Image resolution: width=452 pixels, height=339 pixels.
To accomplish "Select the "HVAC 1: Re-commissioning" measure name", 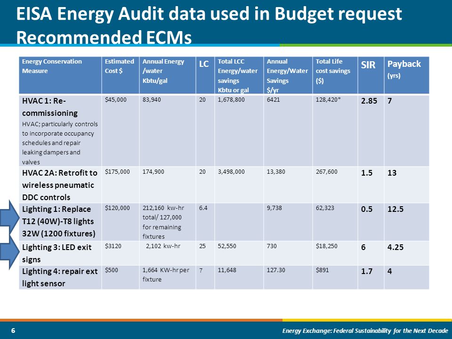I will [49, 107].
